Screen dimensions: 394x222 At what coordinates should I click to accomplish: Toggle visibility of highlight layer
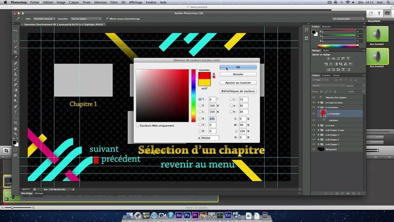[314, 114]
